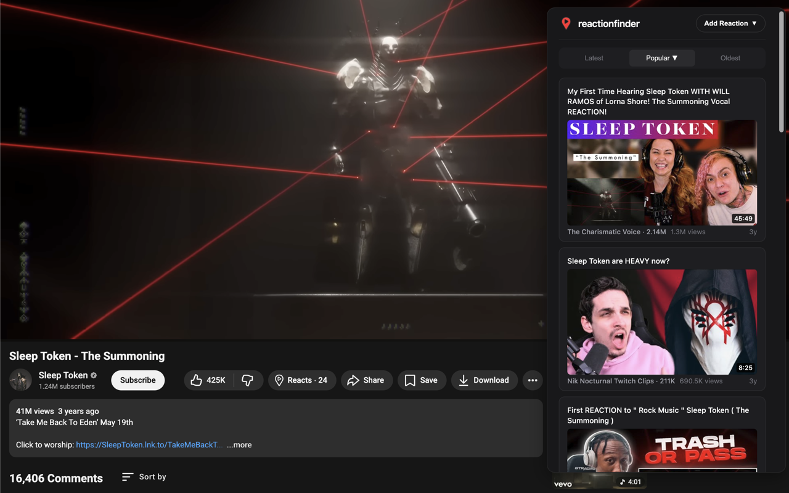
Task: Click the reactionfinder map pin logo icon
Action: (x=566, y=23)
